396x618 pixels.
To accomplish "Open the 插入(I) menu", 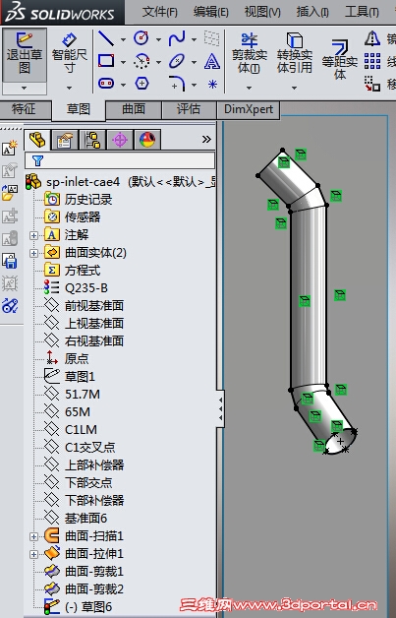I will [312, 12].
